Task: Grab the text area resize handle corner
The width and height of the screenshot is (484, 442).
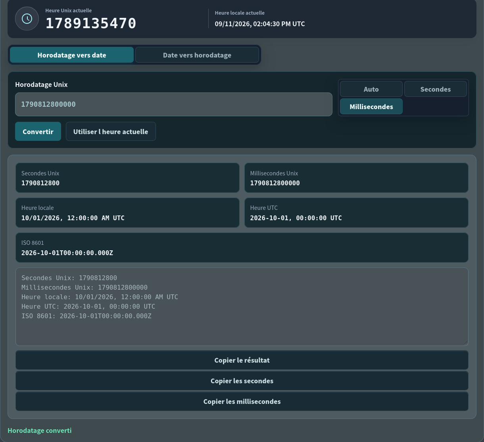Action: coord(466,343)
